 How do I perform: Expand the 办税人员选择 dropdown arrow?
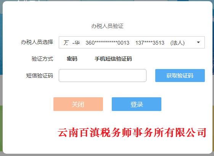(x=198, y=42)
